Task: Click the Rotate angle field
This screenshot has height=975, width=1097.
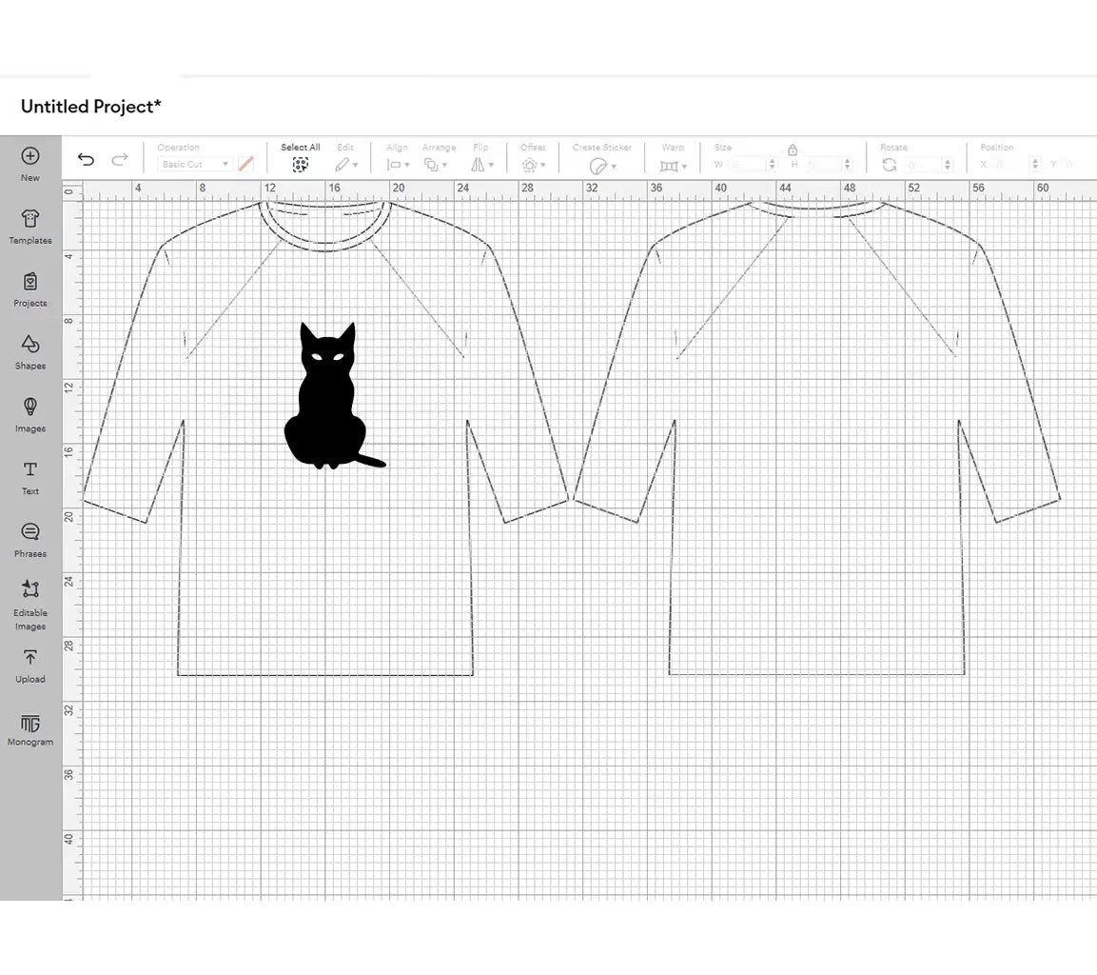Action: pyautogui.click(x=924, y=165)
